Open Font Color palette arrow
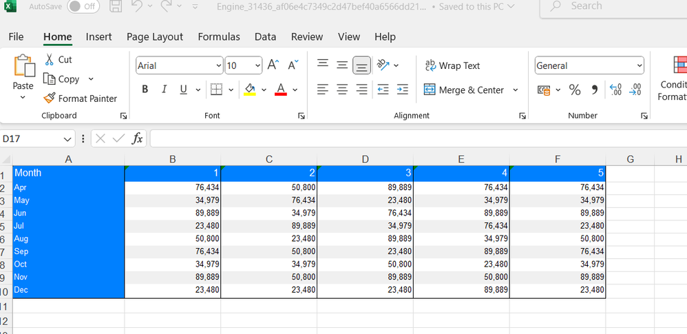 point(295,90)
